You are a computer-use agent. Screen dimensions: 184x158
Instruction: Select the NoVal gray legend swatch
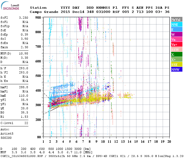pyautogui.click(x=177, y=19)
